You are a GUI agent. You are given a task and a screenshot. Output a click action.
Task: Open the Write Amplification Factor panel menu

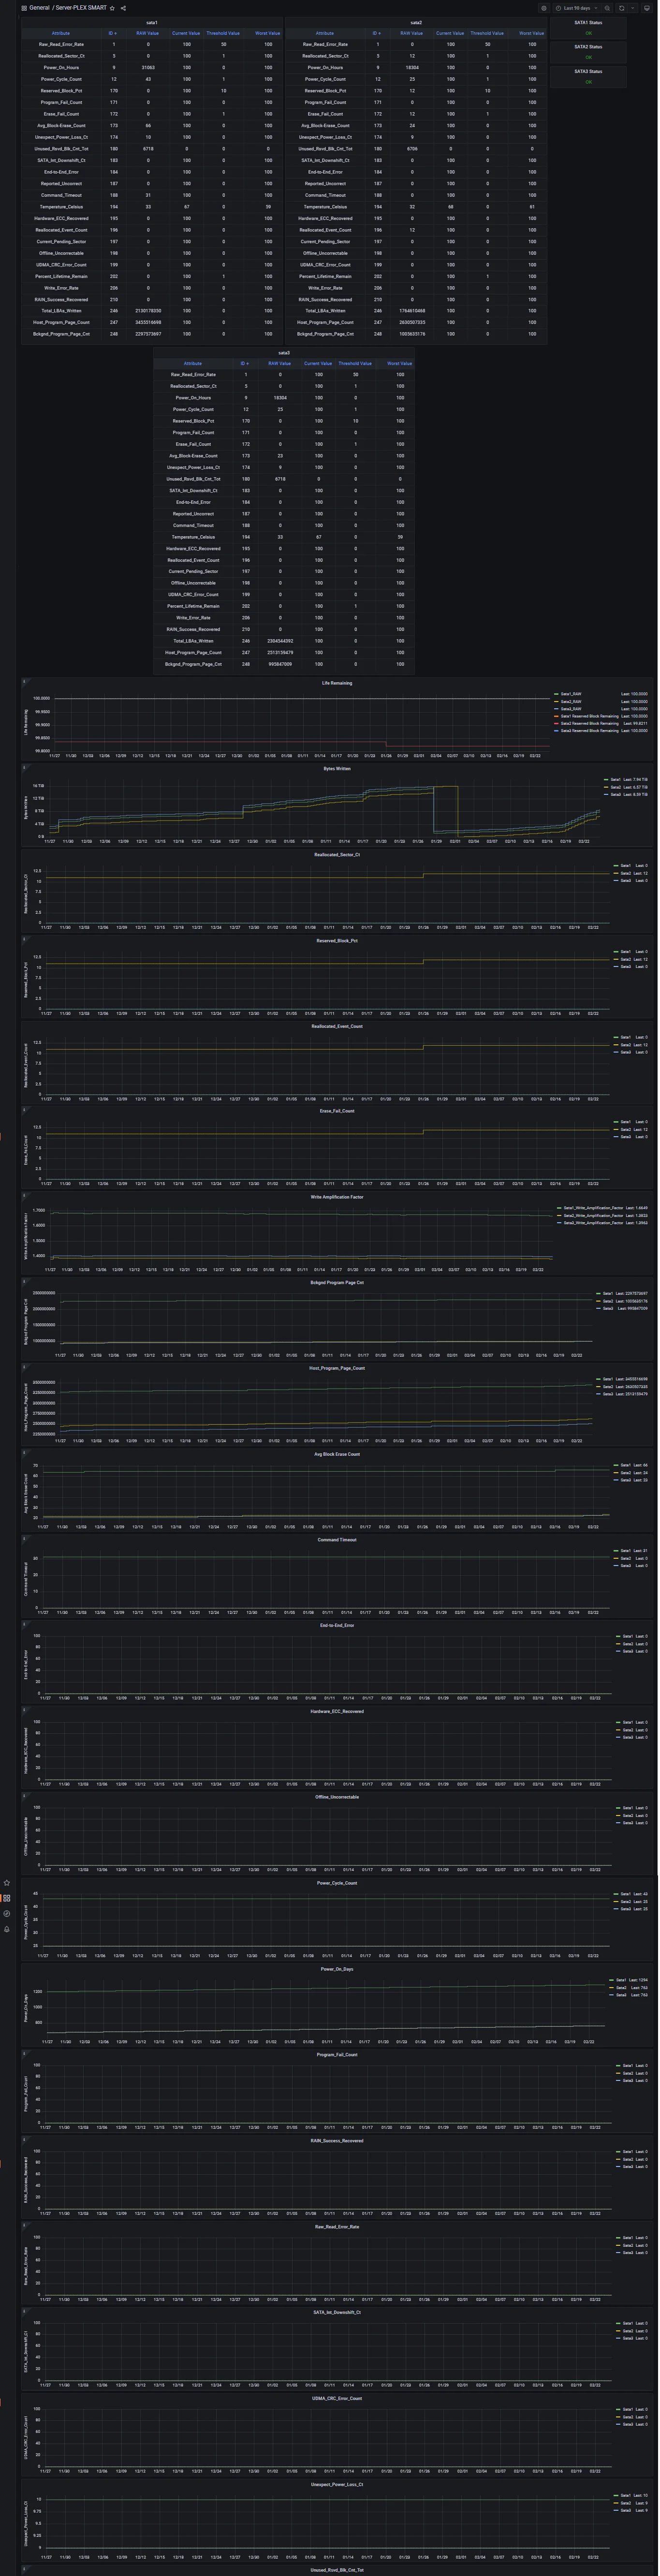337,1197
